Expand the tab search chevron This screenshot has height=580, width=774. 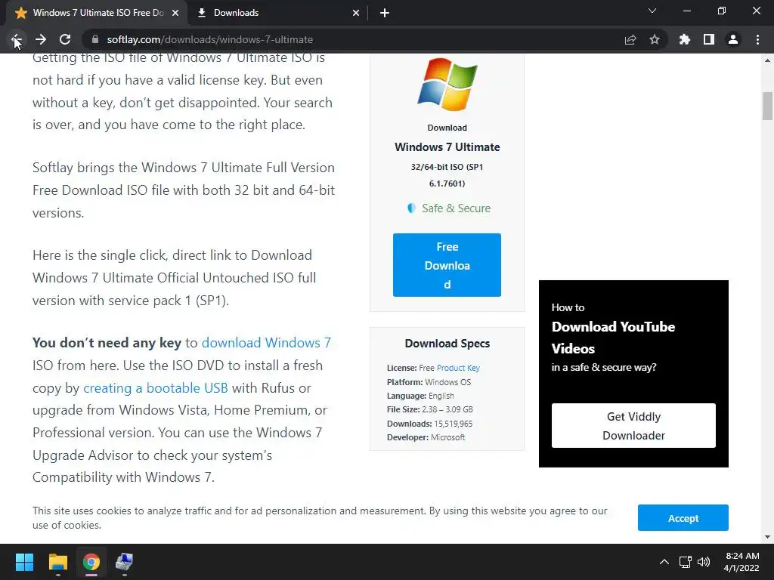[x=652, y=11]
